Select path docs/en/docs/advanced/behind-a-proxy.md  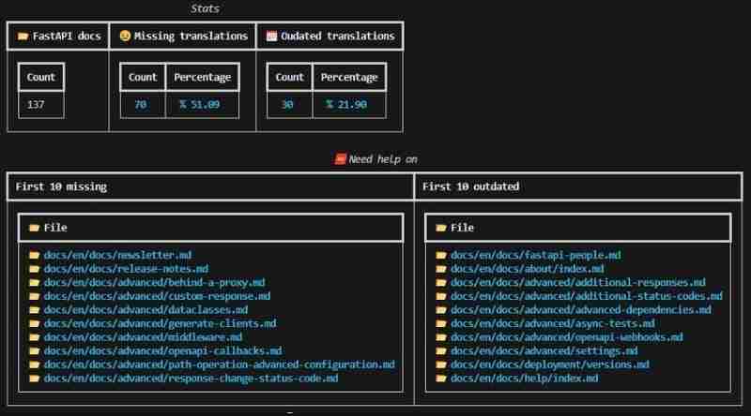(154, 283)
